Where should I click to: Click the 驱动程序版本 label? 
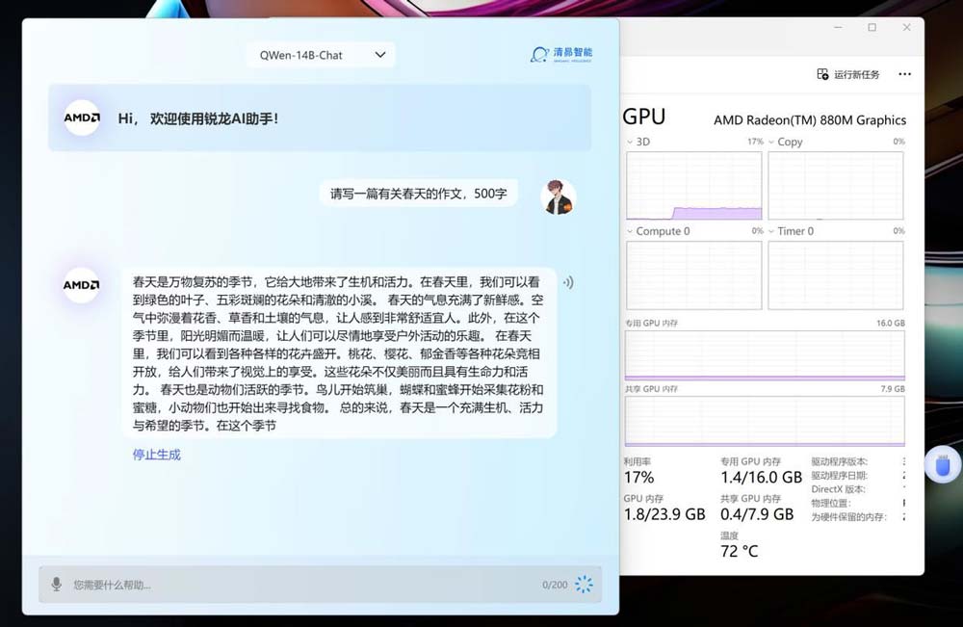[x=840, y=461]
